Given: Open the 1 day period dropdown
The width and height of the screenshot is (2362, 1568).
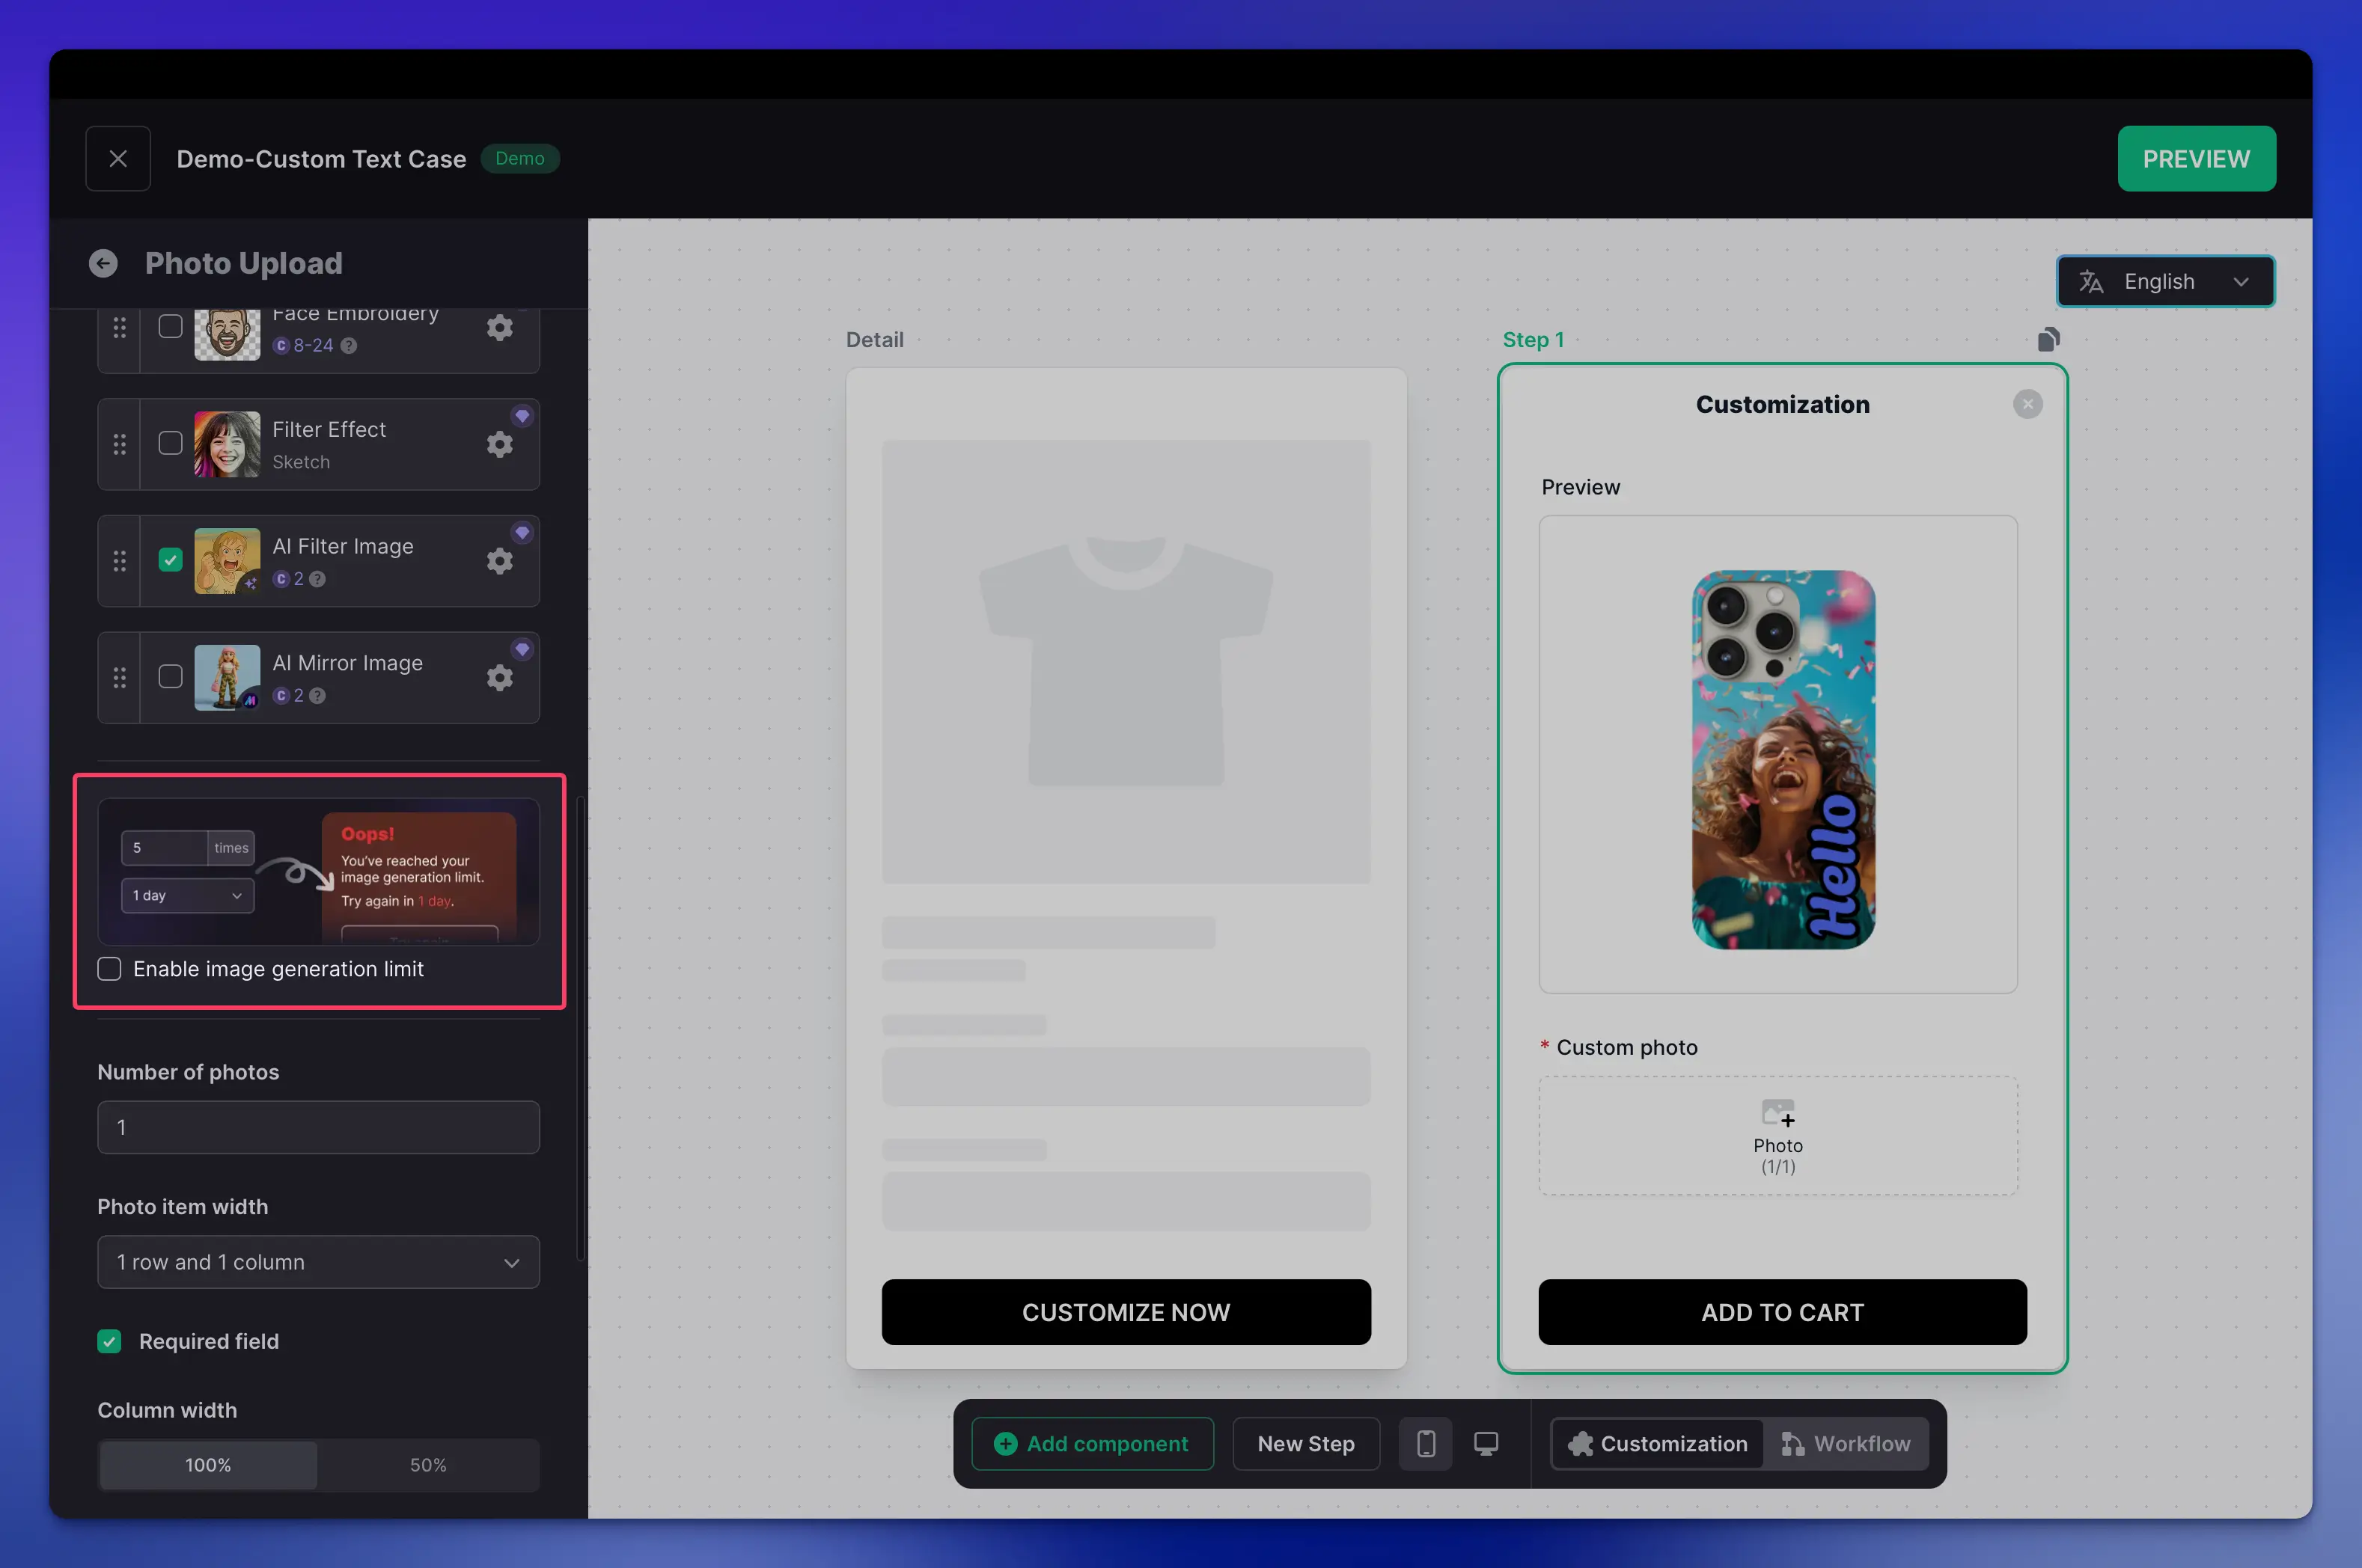Looking at the screenshot, I should [187, 895].
